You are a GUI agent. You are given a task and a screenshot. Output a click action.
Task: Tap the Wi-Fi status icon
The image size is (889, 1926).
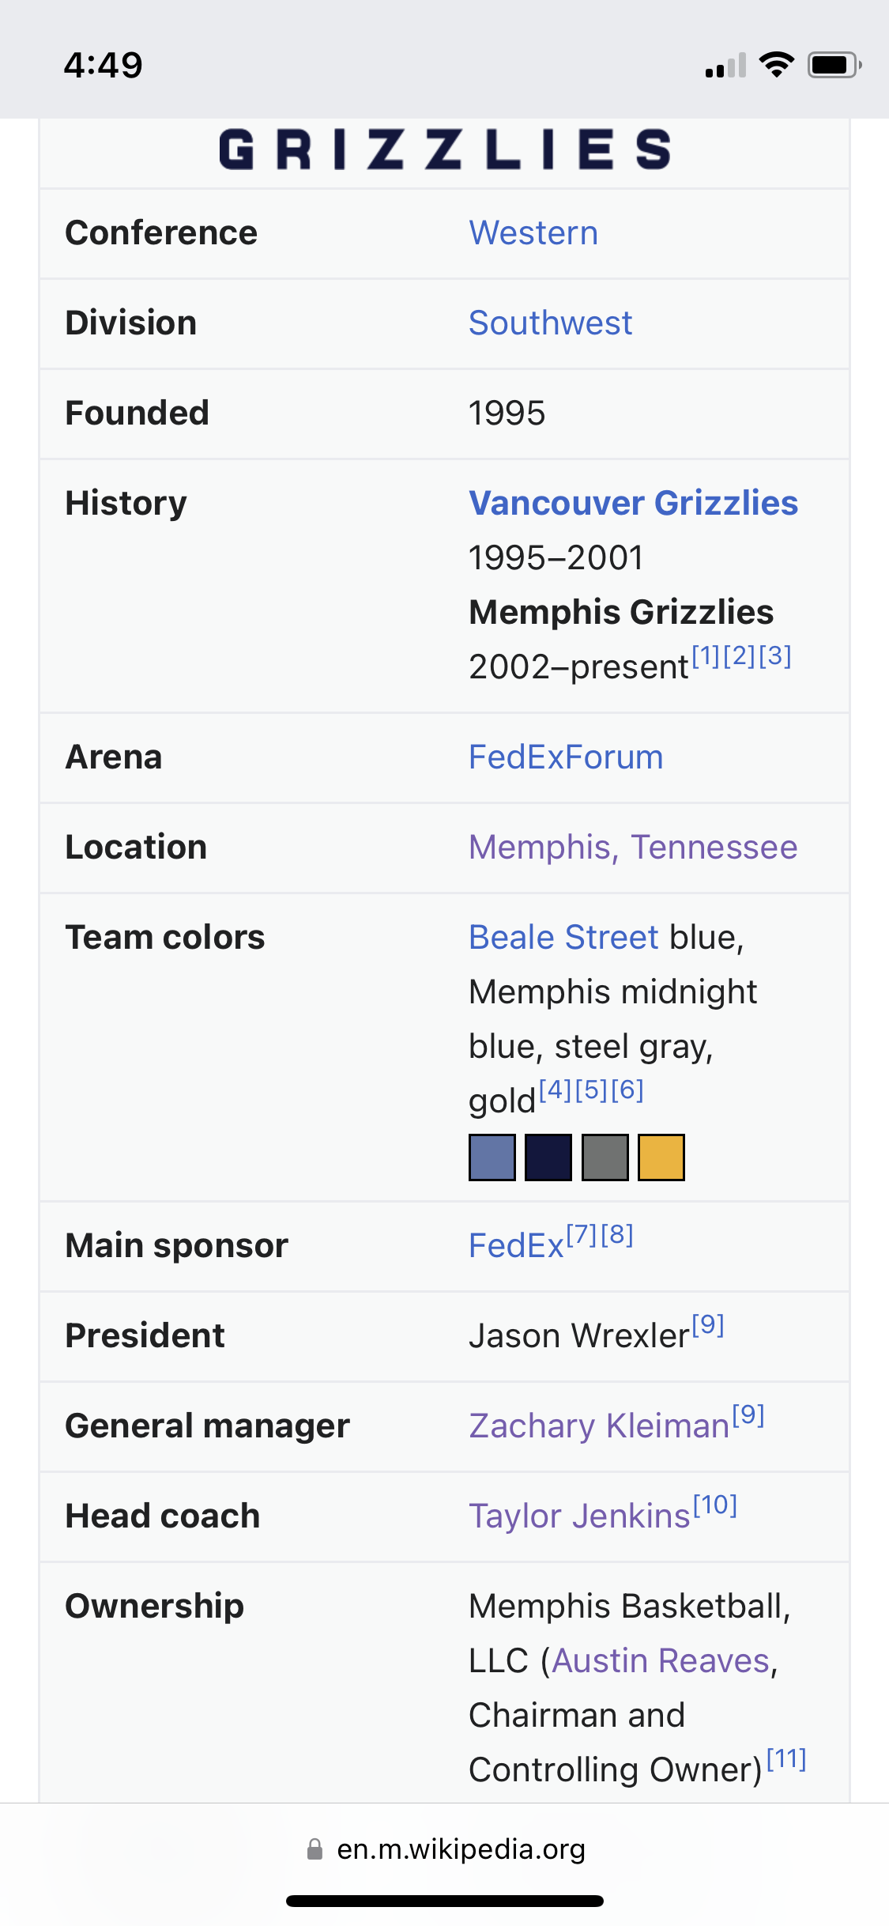[776, 65]
